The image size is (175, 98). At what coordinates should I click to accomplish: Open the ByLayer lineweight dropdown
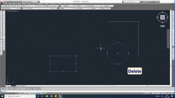tap(94, 8)
